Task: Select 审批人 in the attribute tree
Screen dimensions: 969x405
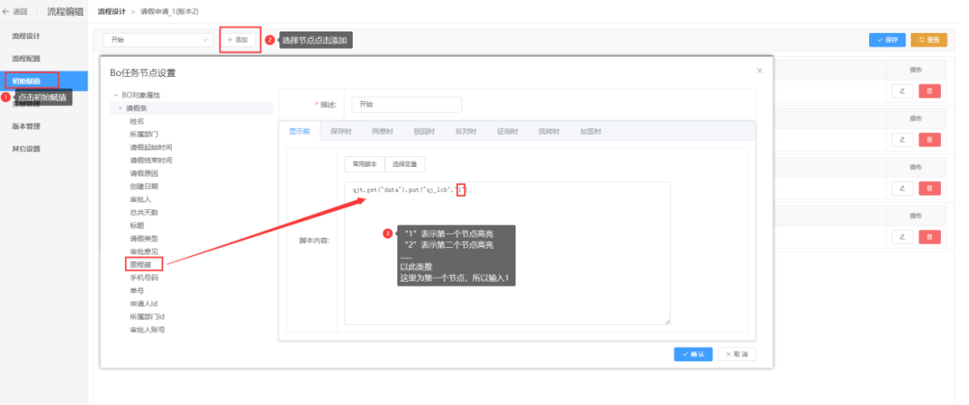Action: [140, 199]
